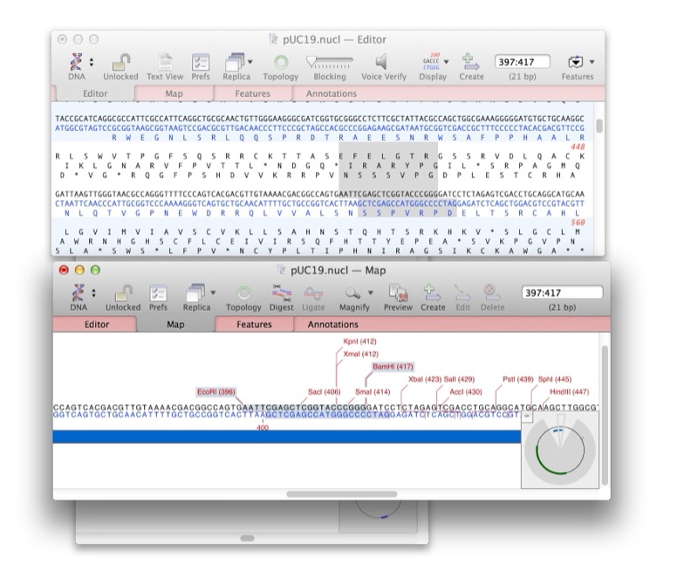Adjust the Blocking slider
698x578 pixels.
330,62
